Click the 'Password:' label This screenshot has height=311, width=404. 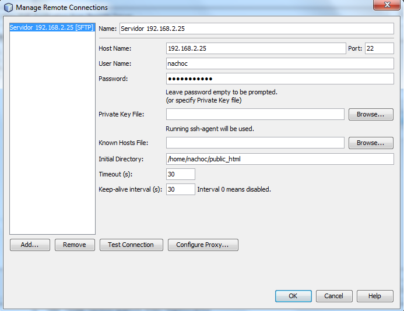tap(113, 79)
